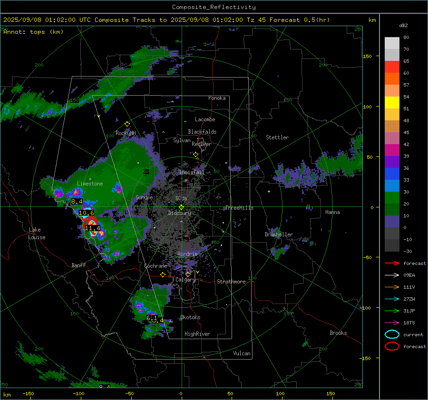This screenshot has width=428, height=400.
Task: Click the ThreeHills city label
Action: click(x=239, y=208)
